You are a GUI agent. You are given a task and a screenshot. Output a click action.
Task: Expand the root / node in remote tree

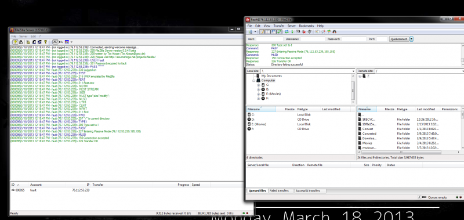coord(360,76)
